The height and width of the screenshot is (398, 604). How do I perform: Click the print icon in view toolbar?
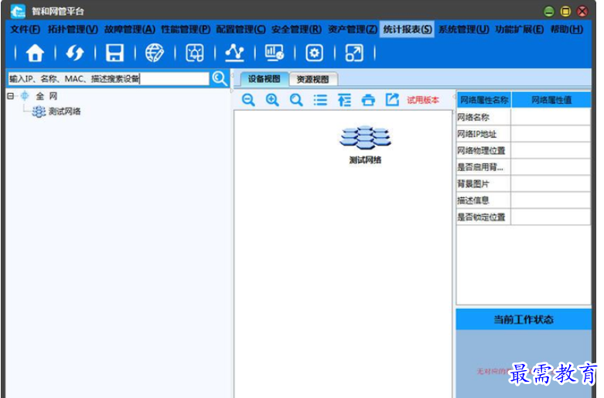click(368, 100)
